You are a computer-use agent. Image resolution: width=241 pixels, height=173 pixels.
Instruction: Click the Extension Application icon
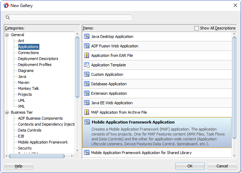(87, 93)
